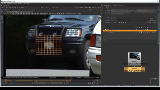
Task: Select the points tool in the viewer sidebar
Action: [2, 19]
